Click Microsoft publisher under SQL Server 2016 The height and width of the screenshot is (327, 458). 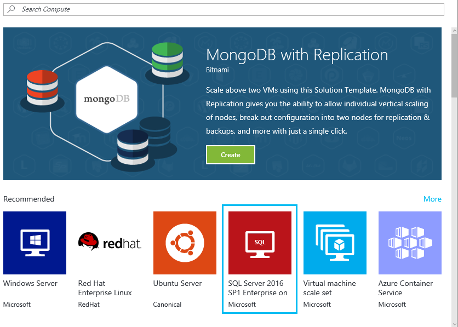[242, 305]
